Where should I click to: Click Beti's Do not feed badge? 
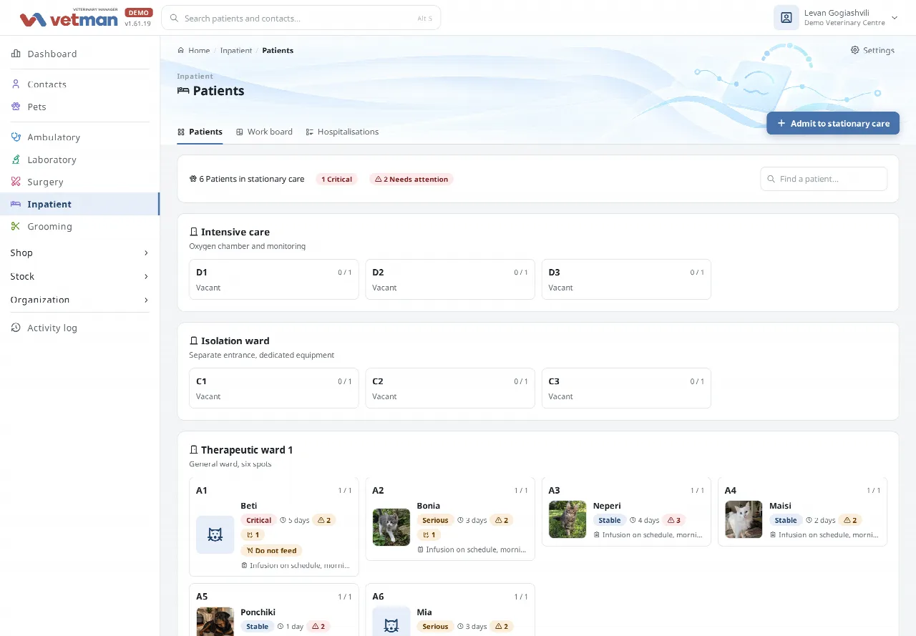pos(271,550)
